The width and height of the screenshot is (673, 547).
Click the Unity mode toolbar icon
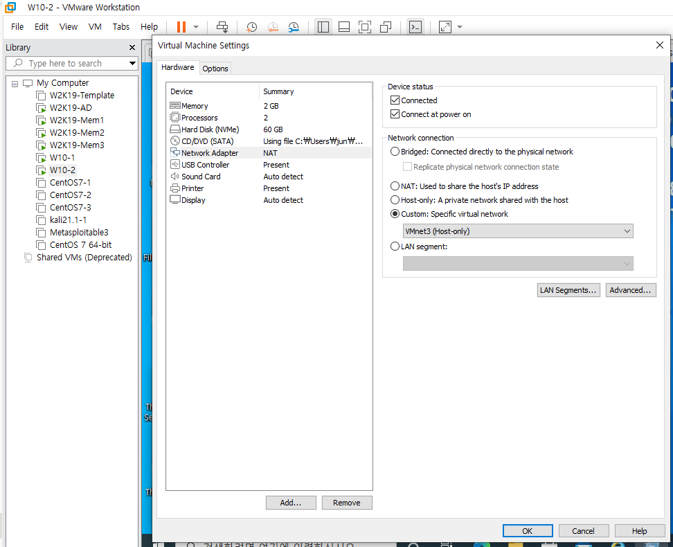[x=386, y=27]
